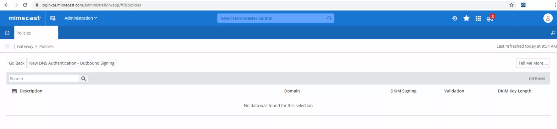Open notifications icon with badge 2

tap(490, 19)
